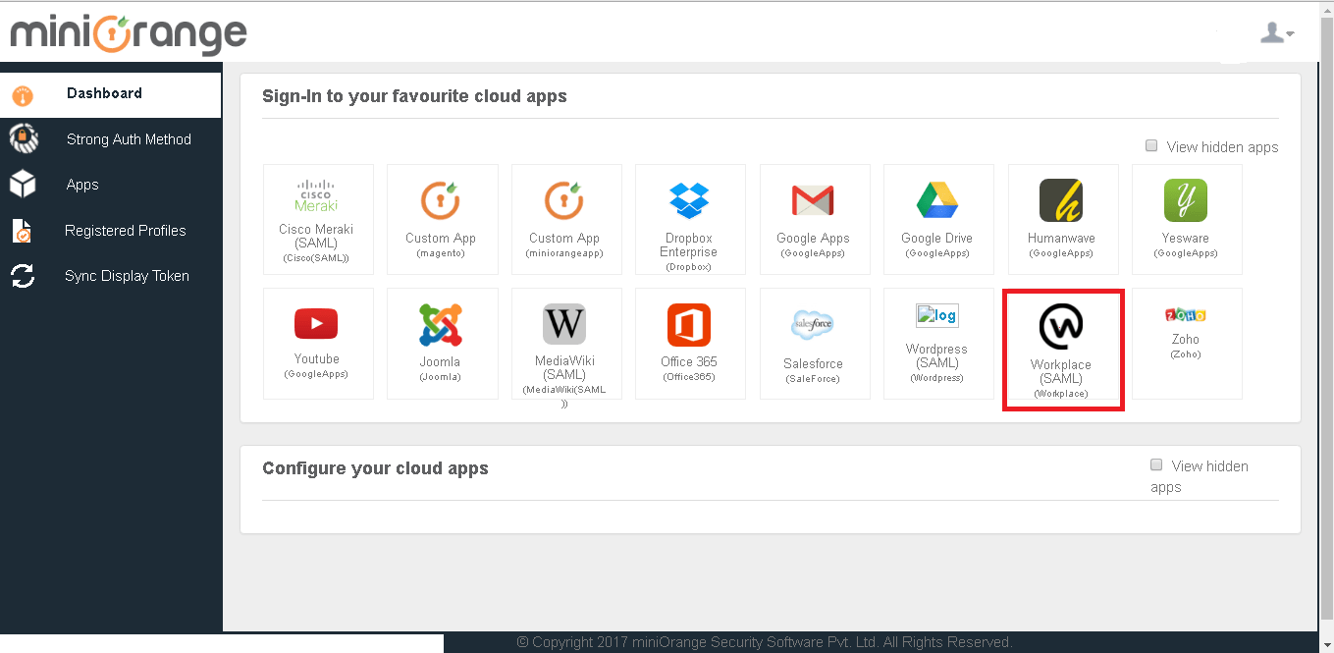
Task: Open the Workplace (SAML) app
Action: (1063, 349)
